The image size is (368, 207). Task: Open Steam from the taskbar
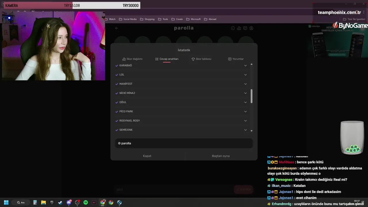tap(60, 202)
